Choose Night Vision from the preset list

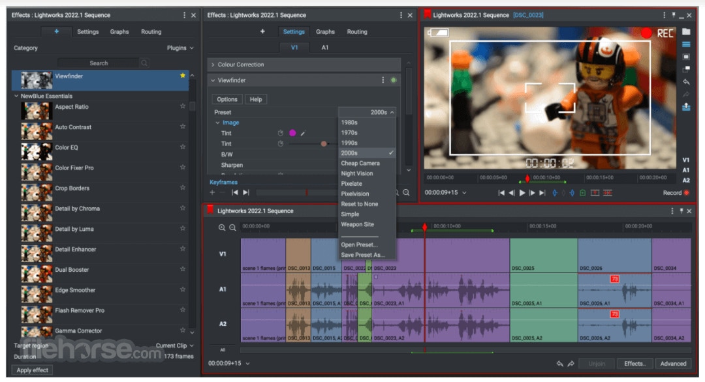point(357,173)
